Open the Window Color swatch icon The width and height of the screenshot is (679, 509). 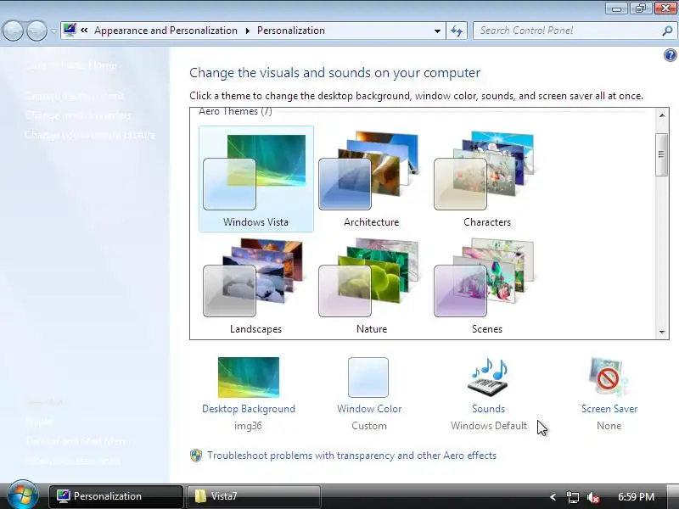coord(368,378)
